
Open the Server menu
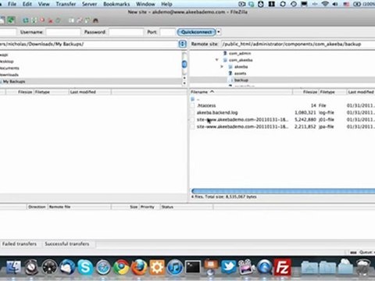click(89, 4)
